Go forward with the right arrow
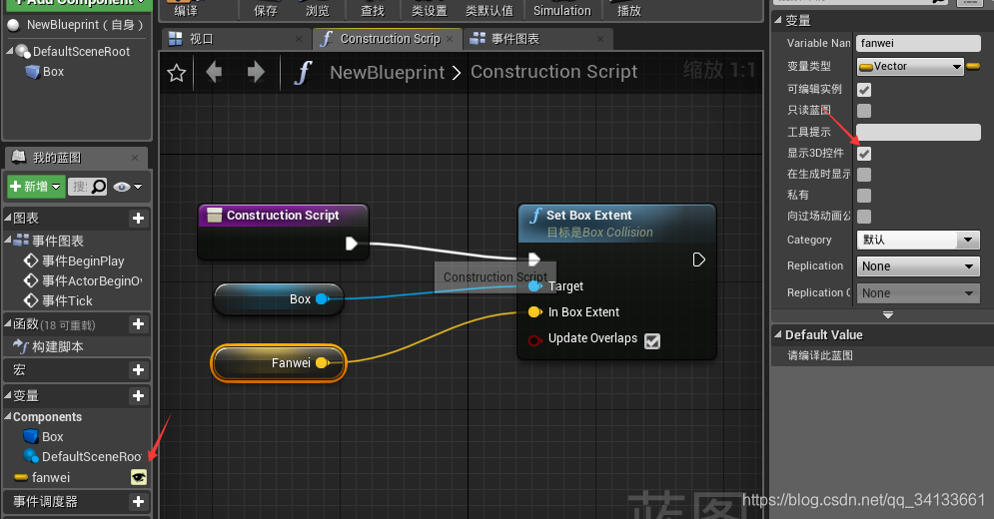Viewport: 994px width, 519px height. [256, 72]
